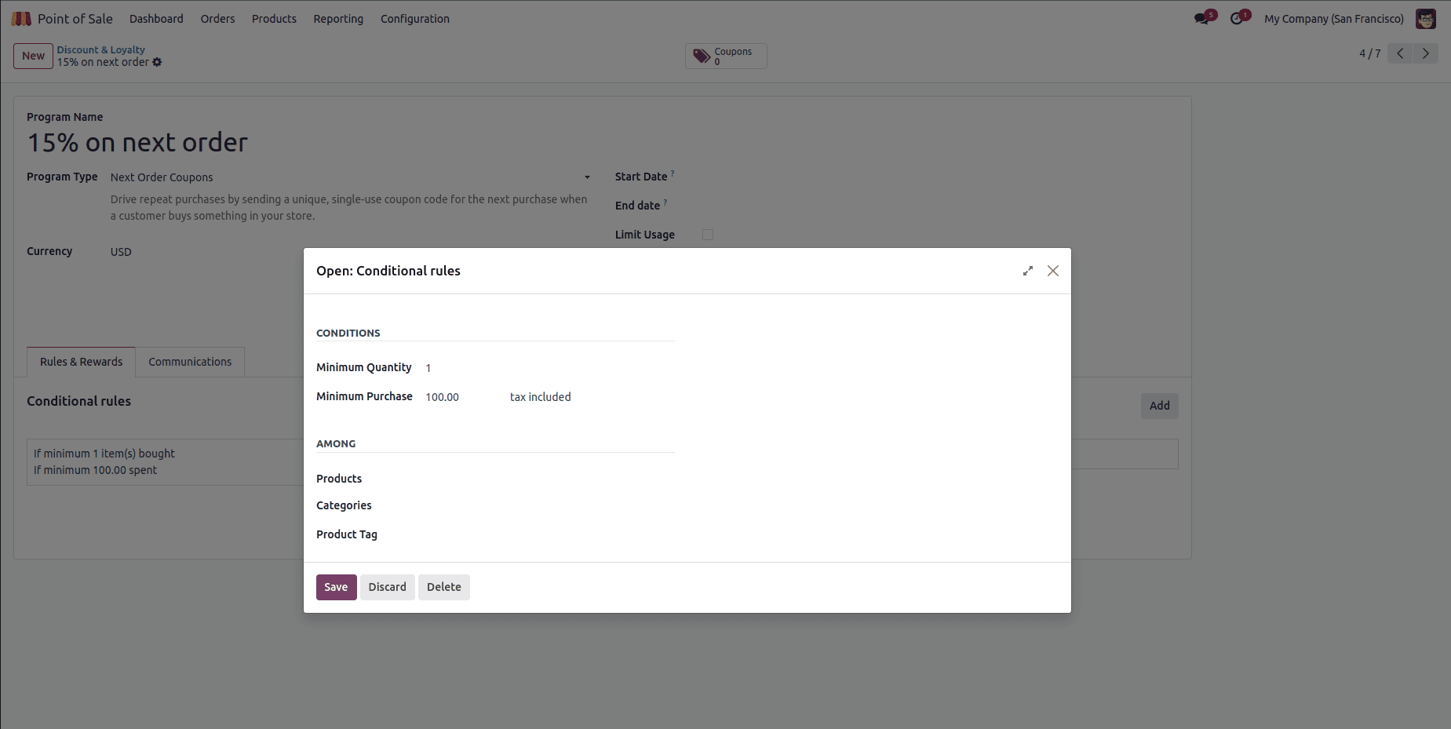Discard the conditional rule changes
The height and width of the screenshot is (729, 1451).
388,587
